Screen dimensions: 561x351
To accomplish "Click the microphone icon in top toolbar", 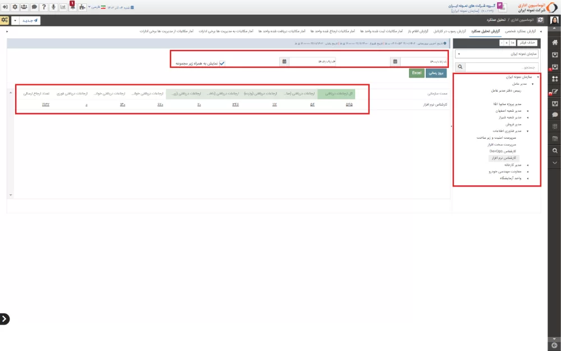I will [53, 7].
